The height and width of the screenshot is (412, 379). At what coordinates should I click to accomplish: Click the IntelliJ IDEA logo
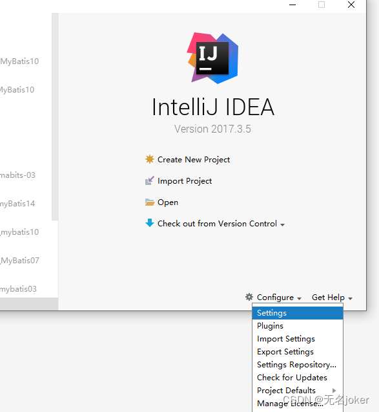tap(212, 58)
